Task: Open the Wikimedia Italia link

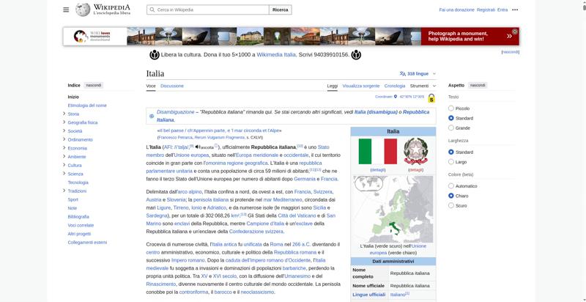Action: point(276,55)
